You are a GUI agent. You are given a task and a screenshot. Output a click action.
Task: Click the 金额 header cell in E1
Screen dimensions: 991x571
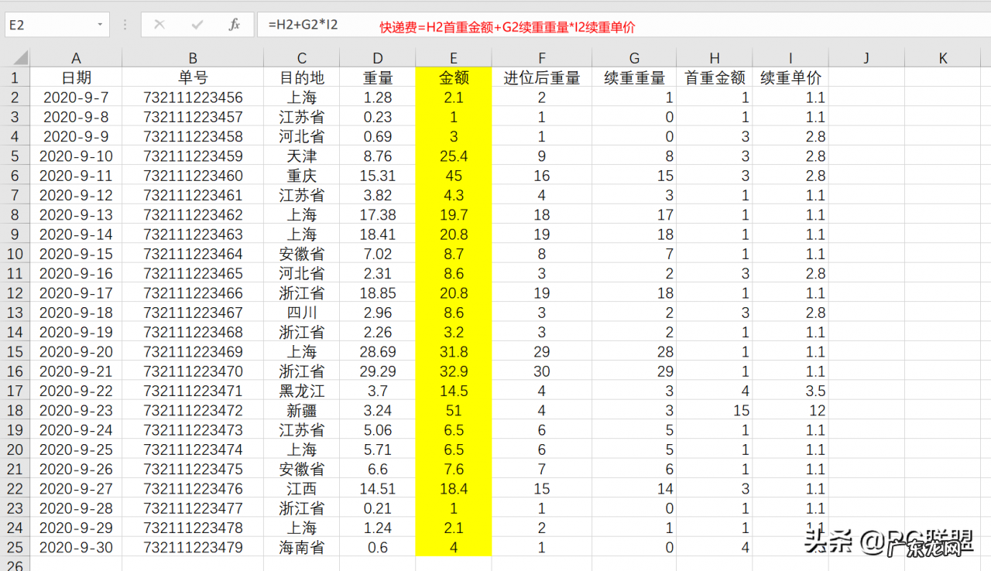[453, 77]
